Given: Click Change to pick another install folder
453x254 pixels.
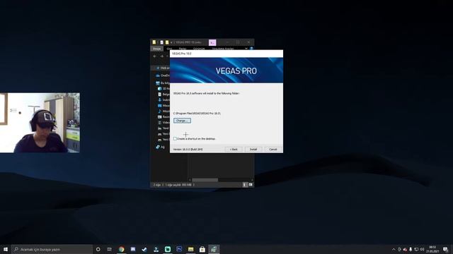Looking at the screenshot, I should click(x=182, y=121).
